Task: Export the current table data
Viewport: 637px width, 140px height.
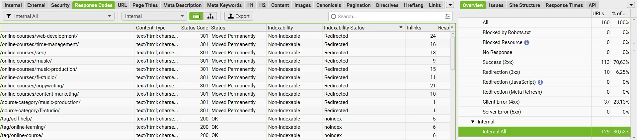Action: [239, 16]
